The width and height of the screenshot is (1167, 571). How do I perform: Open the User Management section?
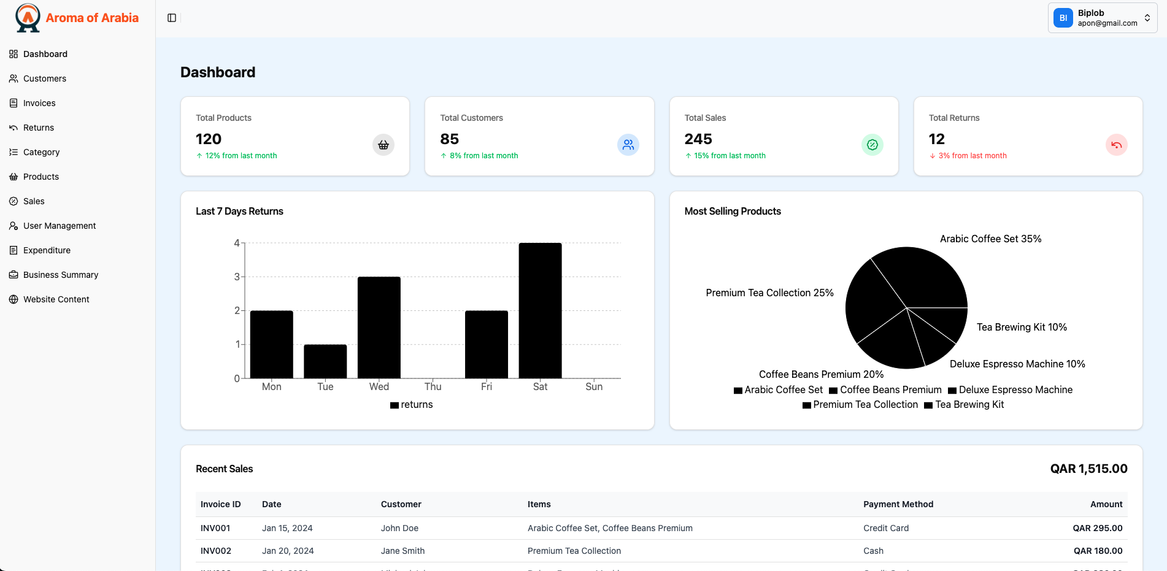click(x=60, y=226)
